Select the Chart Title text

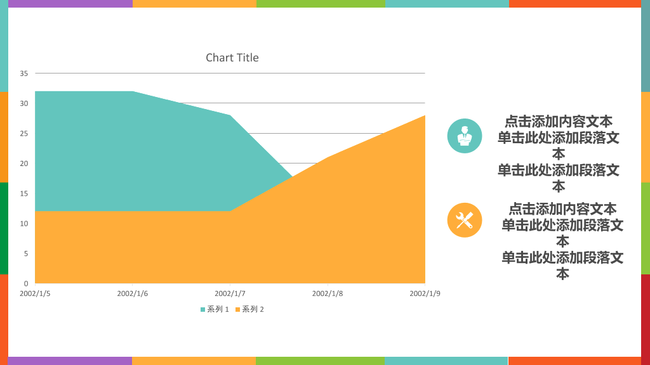(x=232, y=58)
